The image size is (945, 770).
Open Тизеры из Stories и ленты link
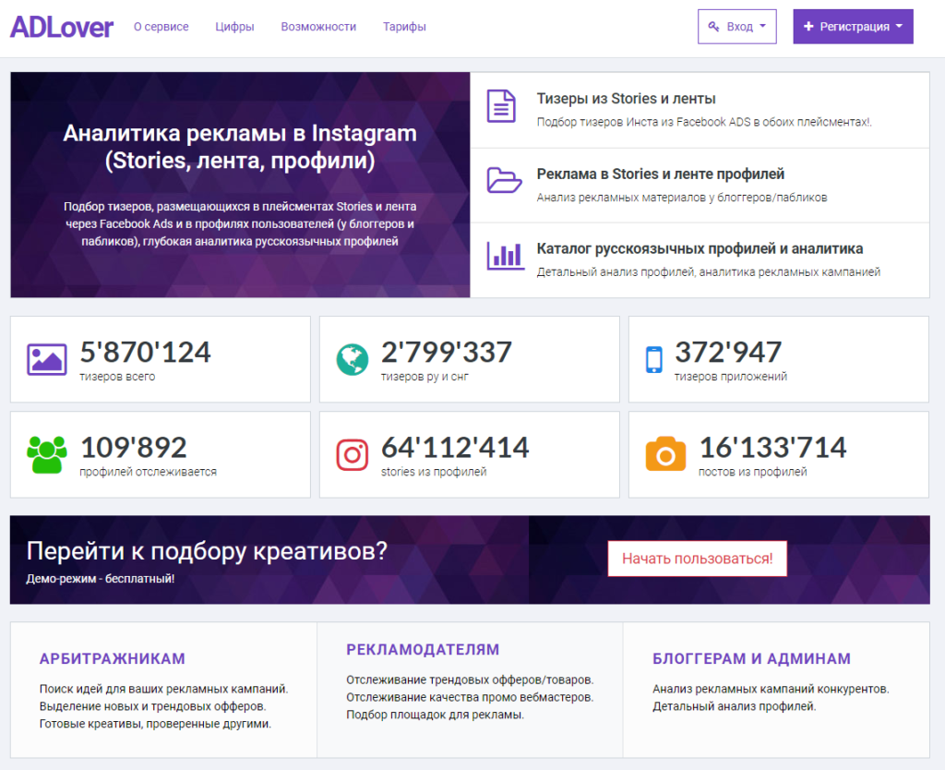point(626,99)
